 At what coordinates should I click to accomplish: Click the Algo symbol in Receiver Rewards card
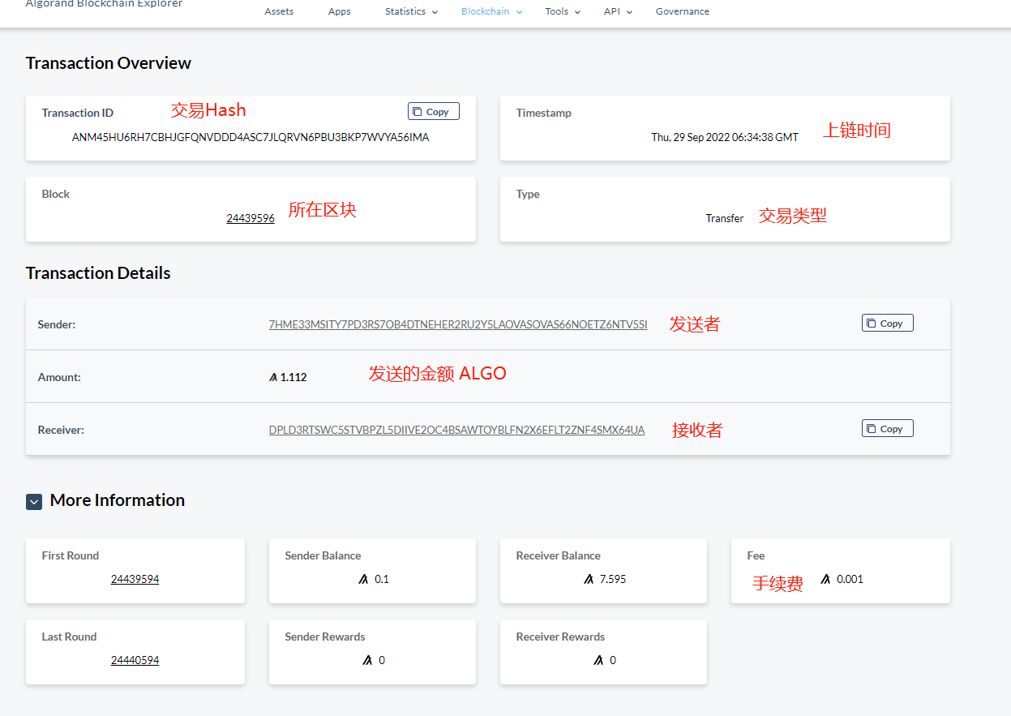point(598,660)
